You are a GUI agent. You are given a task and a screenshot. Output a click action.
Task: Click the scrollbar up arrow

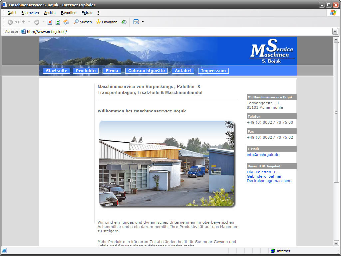[336, 40]
